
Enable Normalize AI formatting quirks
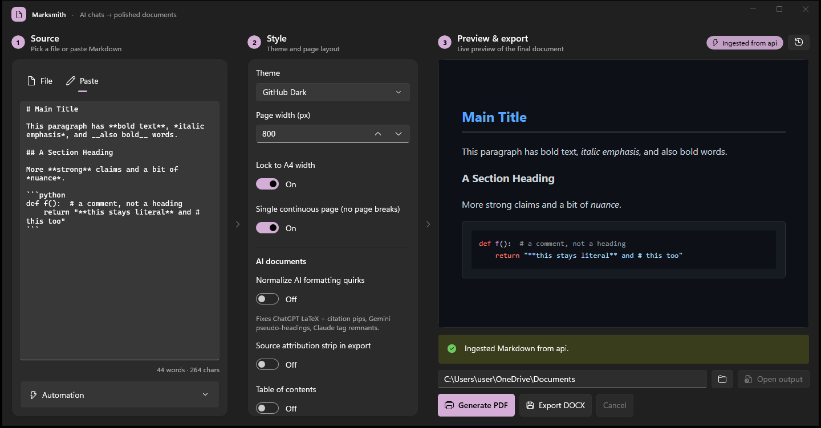(x=267, y=299)
